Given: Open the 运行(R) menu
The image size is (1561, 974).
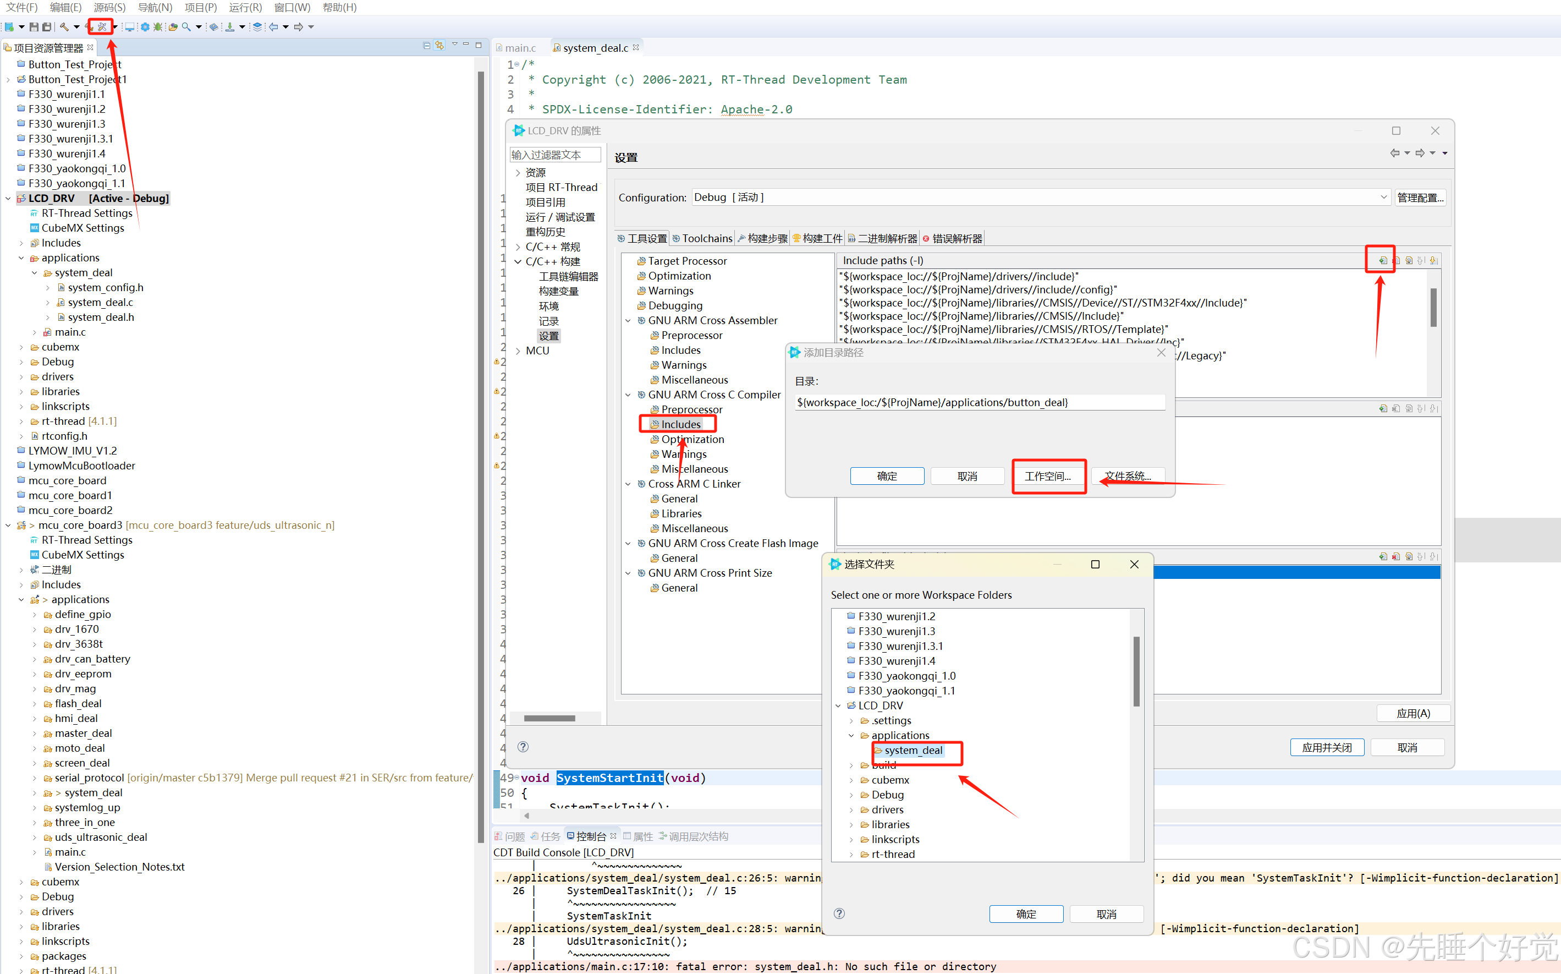Looking at the screenshot, I should pyautogui.click(x=245, y=7).
